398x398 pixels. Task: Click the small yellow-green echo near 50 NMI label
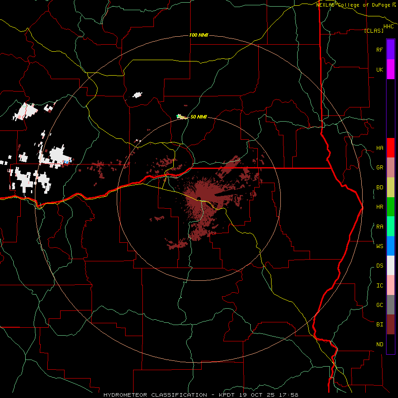click(x=182, y=117)
